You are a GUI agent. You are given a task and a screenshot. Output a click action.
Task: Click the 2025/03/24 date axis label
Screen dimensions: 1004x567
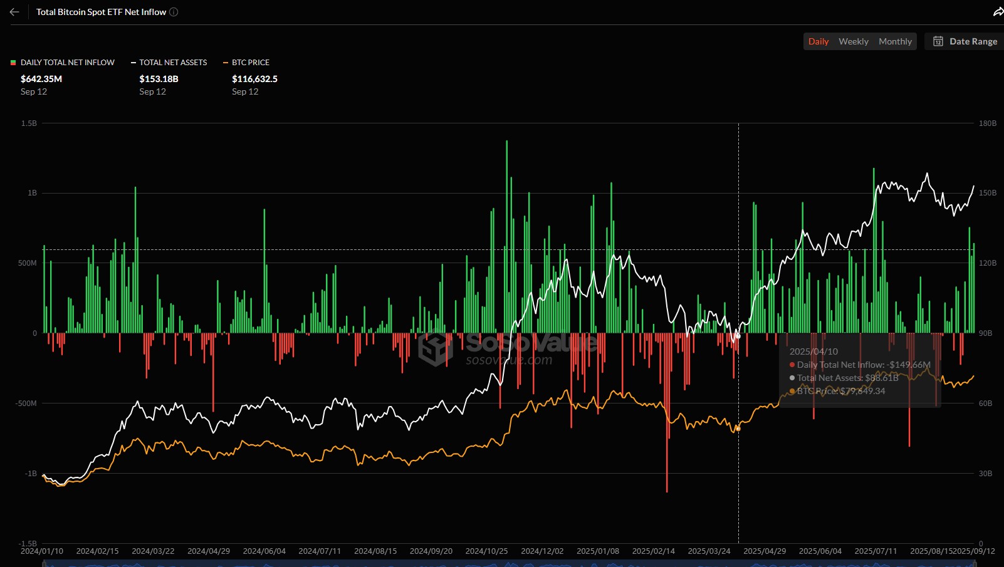click(x=709, y=551)
